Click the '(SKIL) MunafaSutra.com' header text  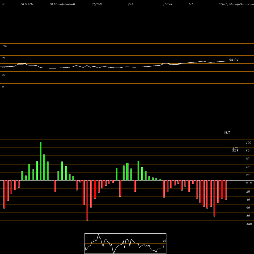(x=236, y=4)
